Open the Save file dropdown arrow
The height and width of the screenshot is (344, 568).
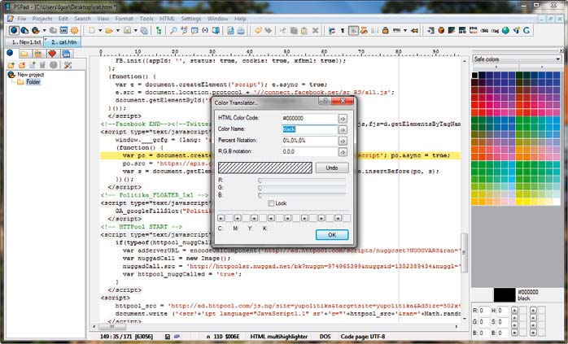click(x=135, y=30)
